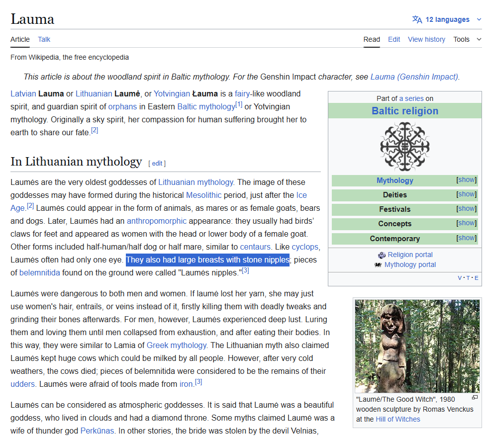Follow the iron link

(186, 384)
